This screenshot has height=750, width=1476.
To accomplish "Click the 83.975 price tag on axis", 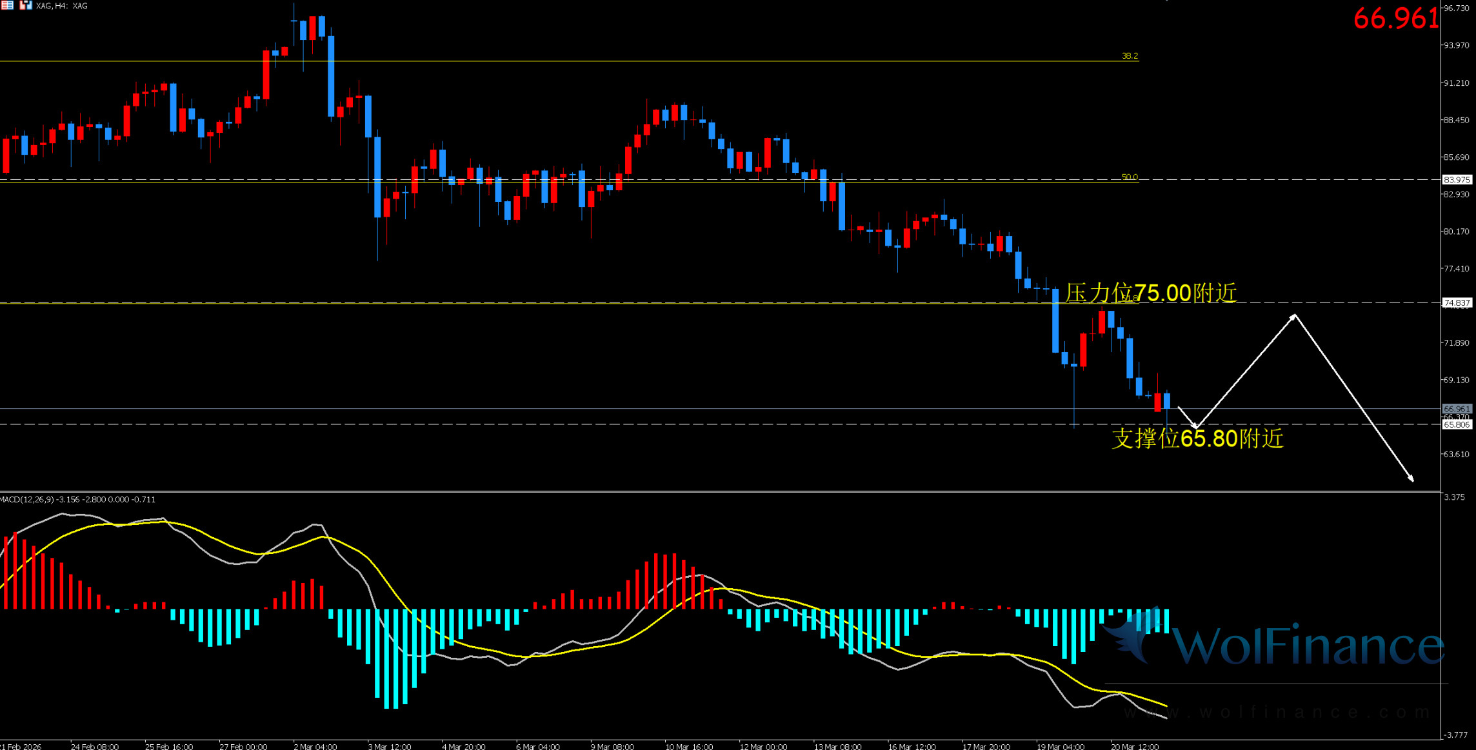I will (1457, 180).
